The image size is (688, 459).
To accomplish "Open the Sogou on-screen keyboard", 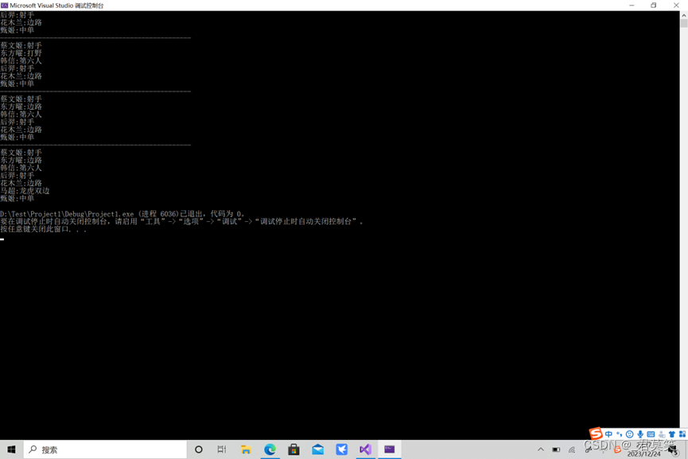I will pos(650,434).
